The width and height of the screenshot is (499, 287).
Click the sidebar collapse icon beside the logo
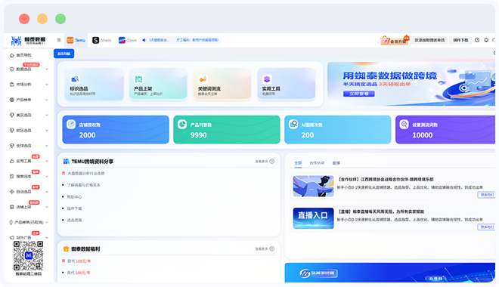(59, 40)
